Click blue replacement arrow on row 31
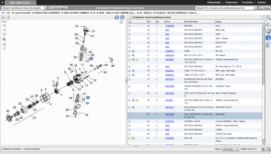The image size is (271, 154). click(133, 51)
